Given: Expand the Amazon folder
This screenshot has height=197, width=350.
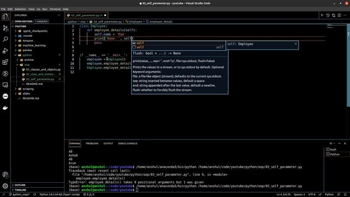Looking at the screenshot, I should click(x=28, y=40).
